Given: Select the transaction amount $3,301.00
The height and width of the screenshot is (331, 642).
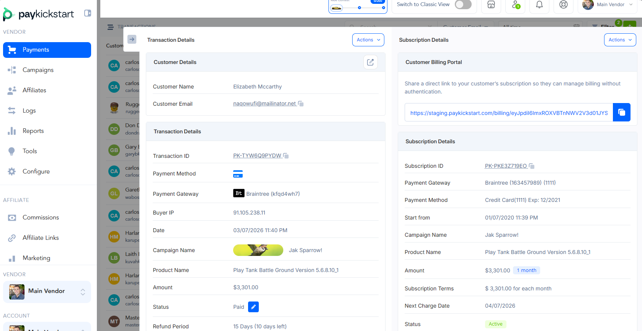Looking at the screenshot, I should (246, 288).
